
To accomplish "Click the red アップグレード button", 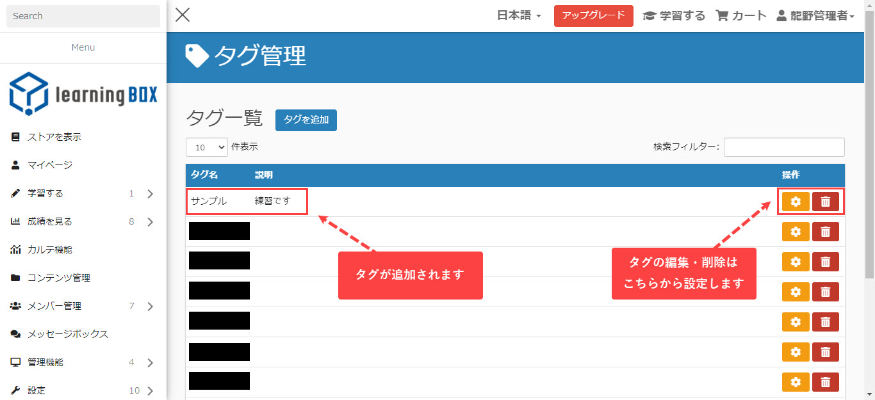I will [x=593, y=16].
